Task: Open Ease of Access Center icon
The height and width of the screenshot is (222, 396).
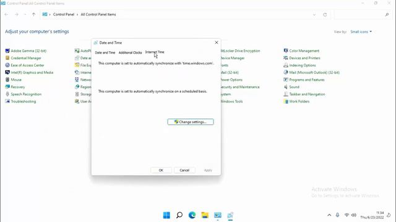Action: pyautogui.click(x=7, y=65)
